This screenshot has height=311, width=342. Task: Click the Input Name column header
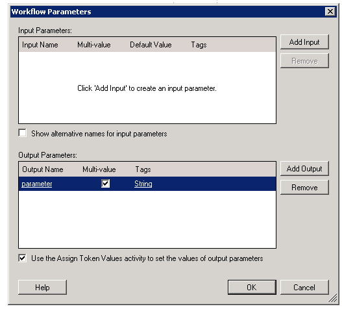coord(40,45)
